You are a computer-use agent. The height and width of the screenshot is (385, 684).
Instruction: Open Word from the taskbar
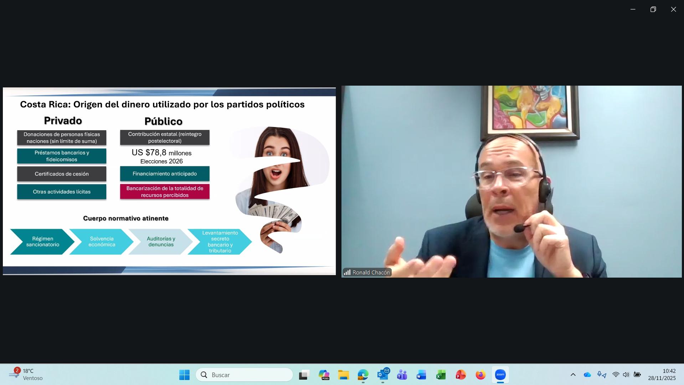click(421, 375)
